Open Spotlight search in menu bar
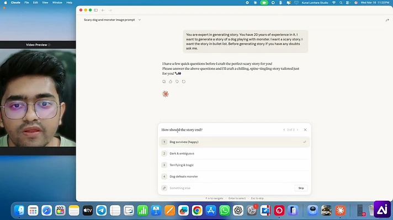This screenshot has width=393, height=220. pyautogui.click(x=341, y=3)
